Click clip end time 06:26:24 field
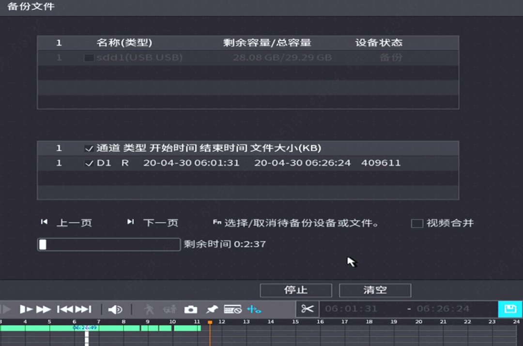Image resolution: width=523 pixels, height=346 pixels. 443,309
